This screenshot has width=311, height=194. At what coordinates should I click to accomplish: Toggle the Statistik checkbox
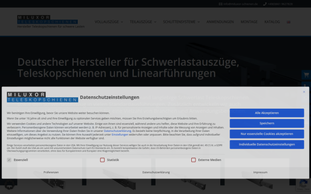coord(102,160)
